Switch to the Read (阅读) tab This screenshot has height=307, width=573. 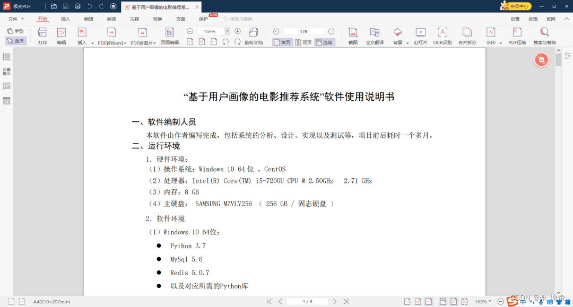(111, 19)
